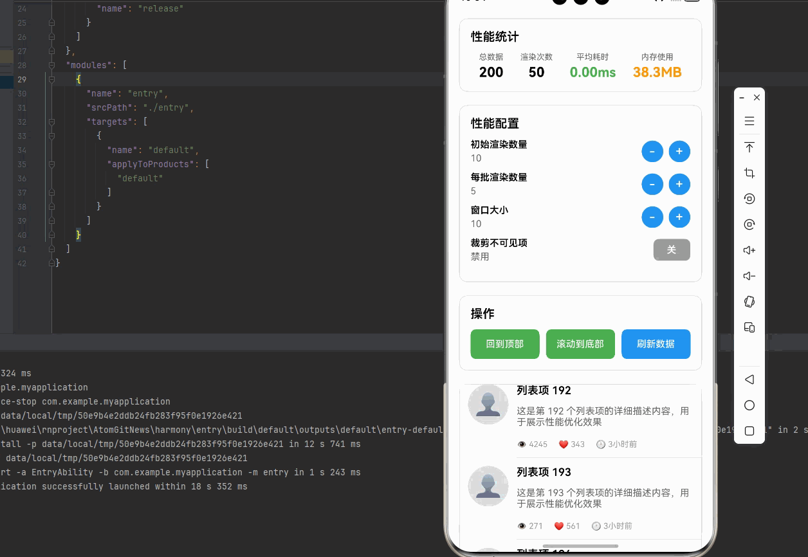Tap the avatar of 列表项 192

click(488, 404)
